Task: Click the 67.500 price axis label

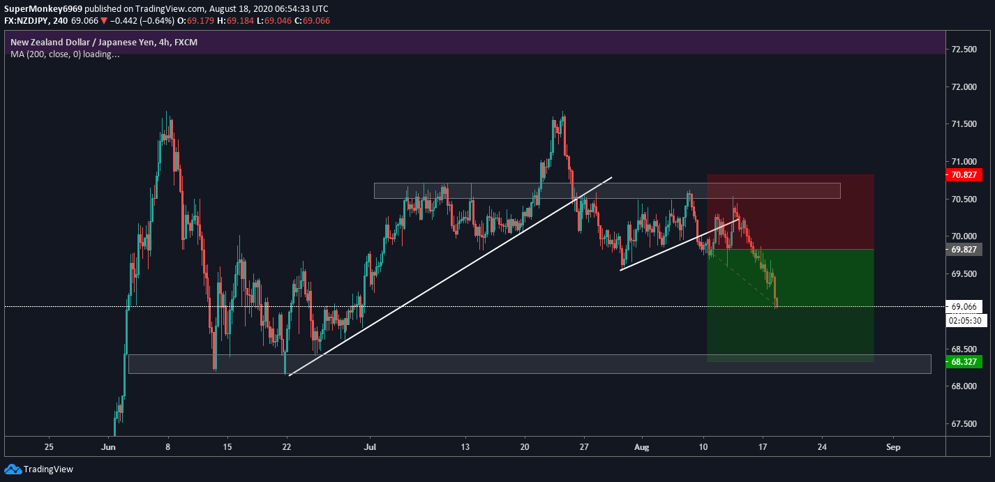Action: tap(963, 424)
